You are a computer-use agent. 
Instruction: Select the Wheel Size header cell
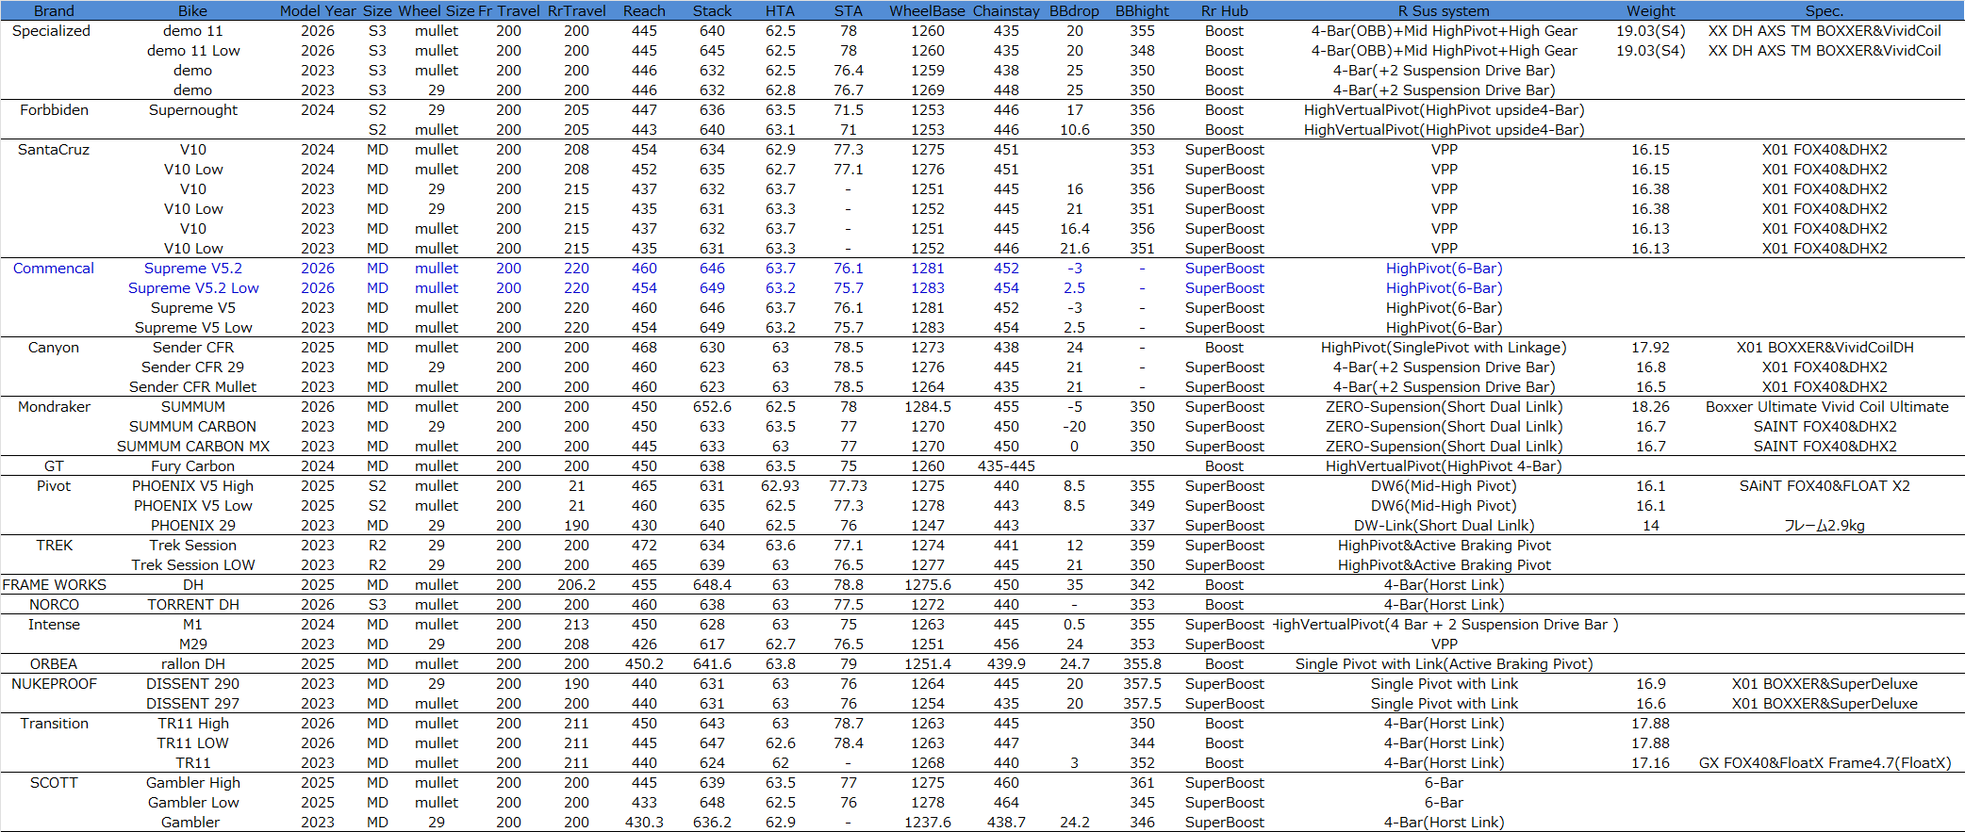point(437,11)
